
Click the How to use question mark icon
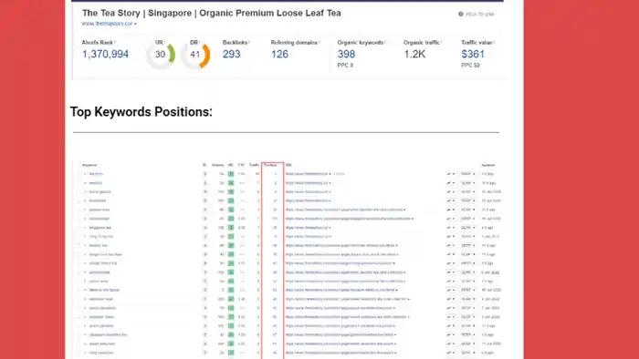tap(460, 15)
